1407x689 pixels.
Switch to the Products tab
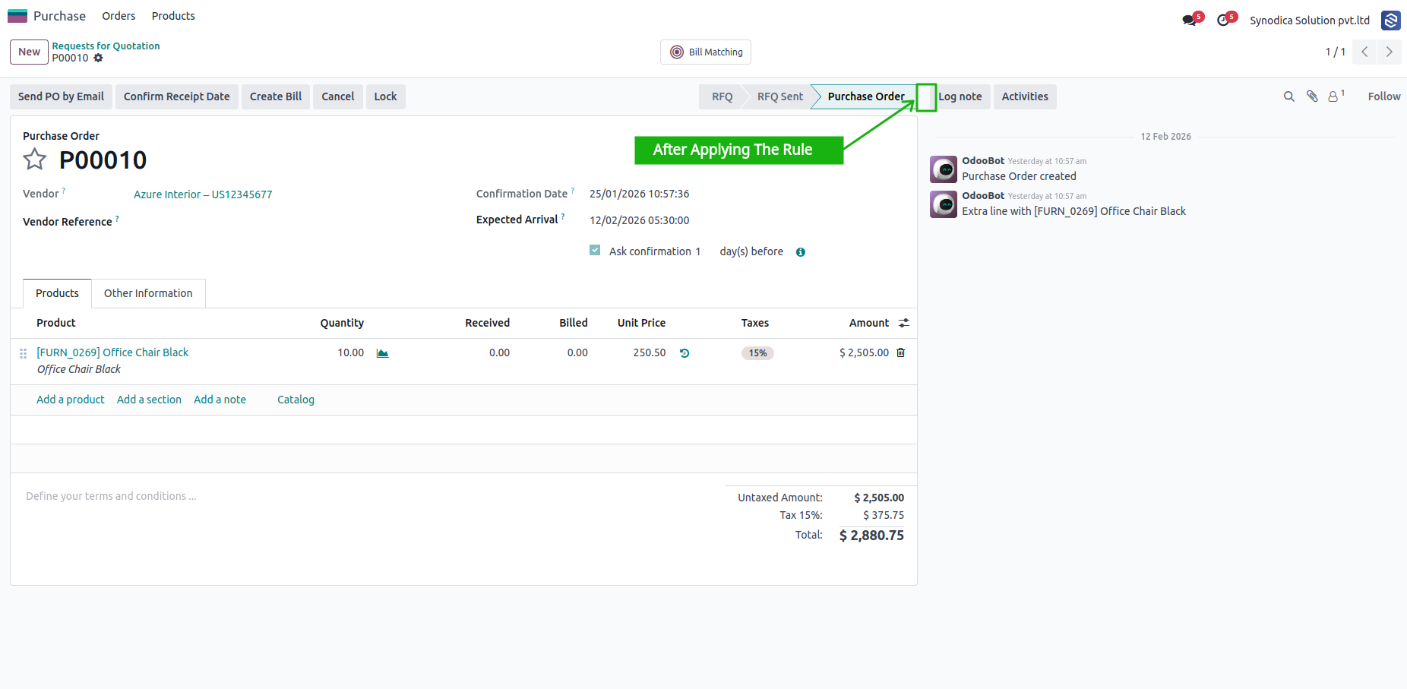coord(57,293)
